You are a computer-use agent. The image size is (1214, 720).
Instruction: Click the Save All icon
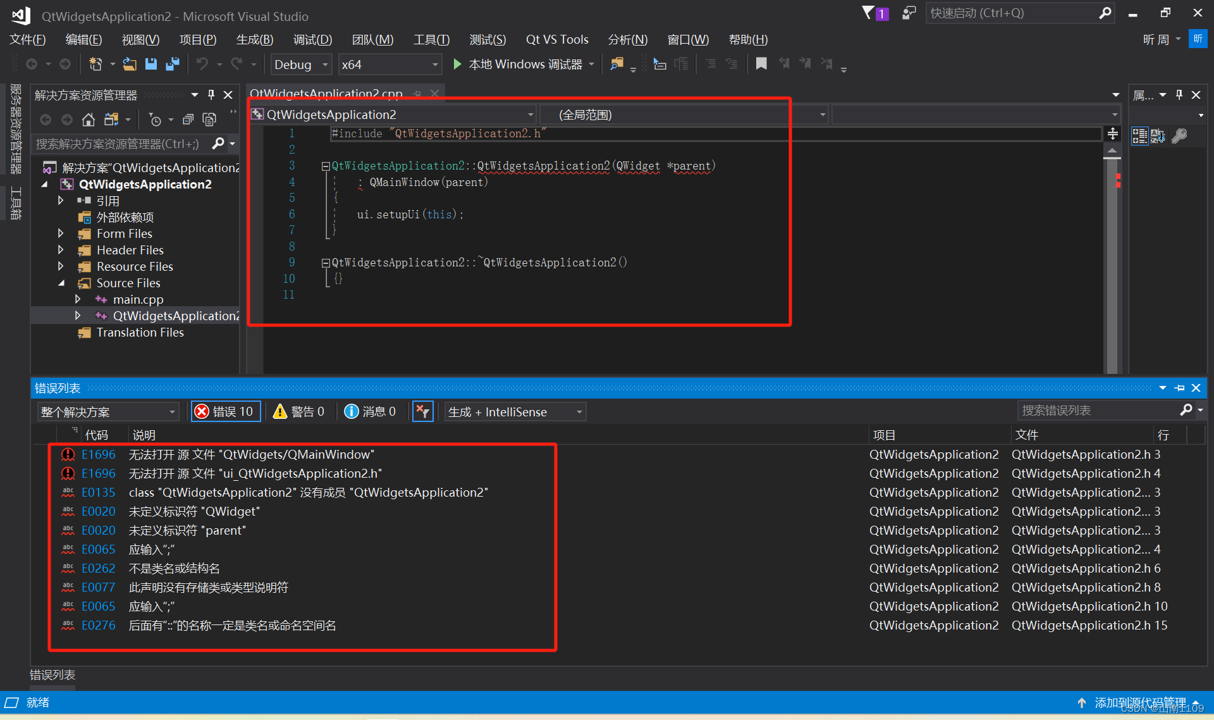(172, 65)
